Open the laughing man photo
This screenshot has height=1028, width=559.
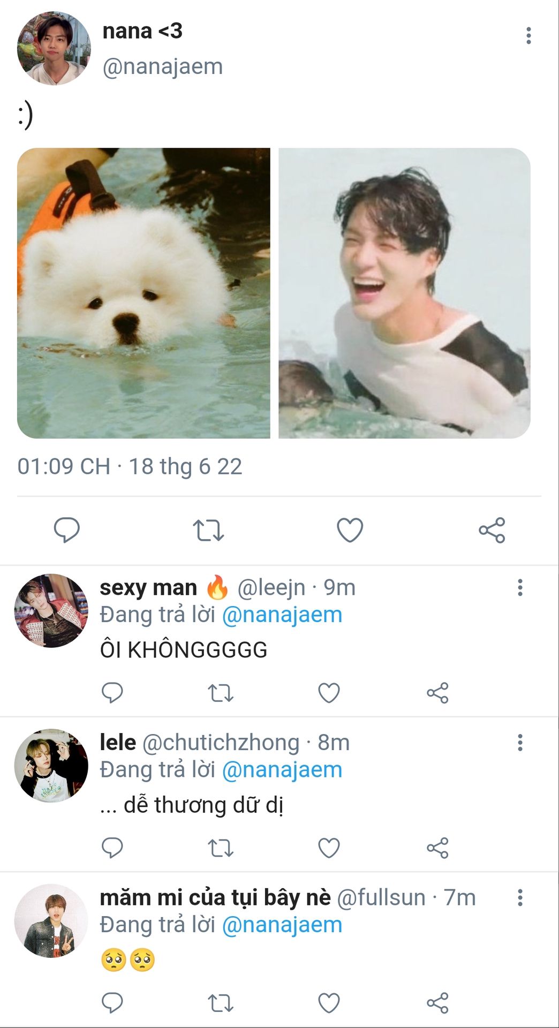click(x=404, y=293)
